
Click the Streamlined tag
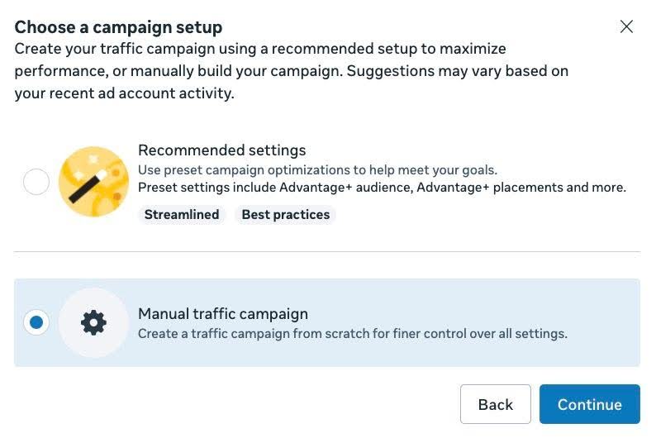click(x=182, y=215)
